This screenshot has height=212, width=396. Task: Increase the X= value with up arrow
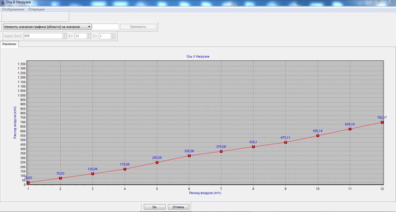coord(89,34)
